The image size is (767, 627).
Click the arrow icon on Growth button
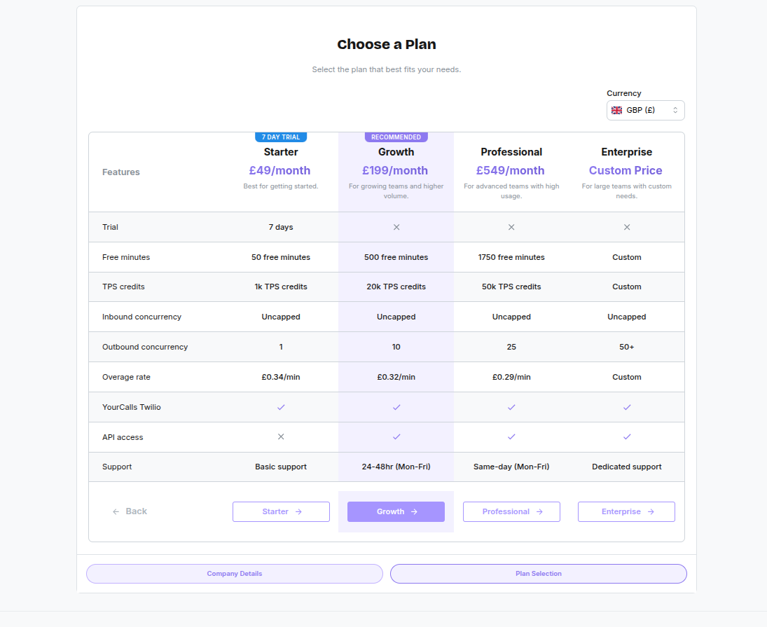[414, 511]
